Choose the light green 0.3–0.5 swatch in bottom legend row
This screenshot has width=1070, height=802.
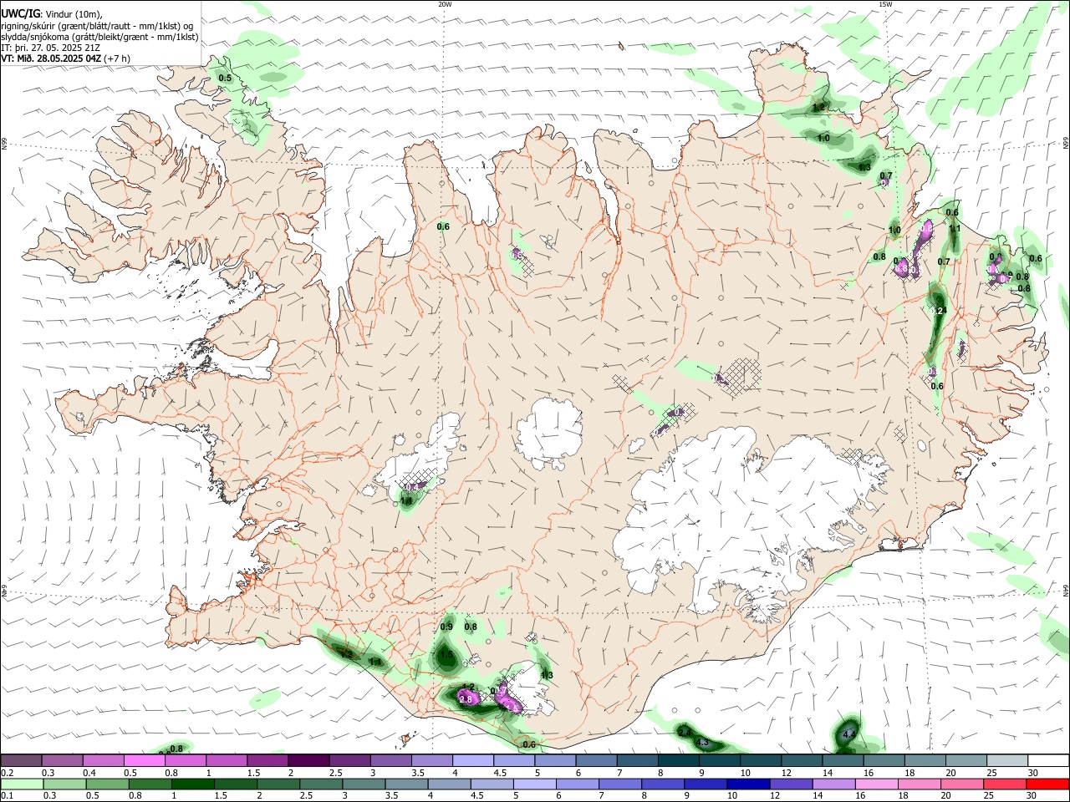point(64,784)
